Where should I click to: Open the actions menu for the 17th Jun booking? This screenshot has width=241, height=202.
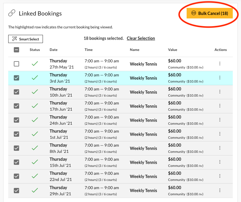220,106
